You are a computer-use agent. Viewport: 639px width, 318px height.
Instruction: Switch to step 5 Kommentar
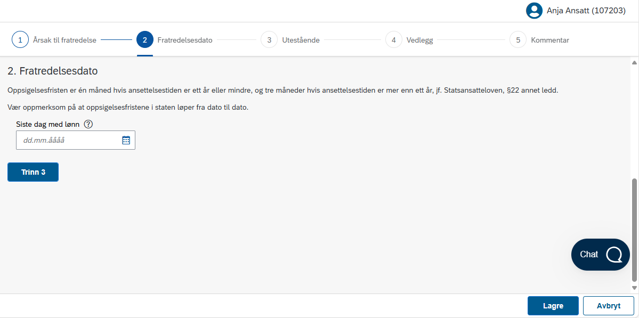pyautogui.click(x=539, y=40)
